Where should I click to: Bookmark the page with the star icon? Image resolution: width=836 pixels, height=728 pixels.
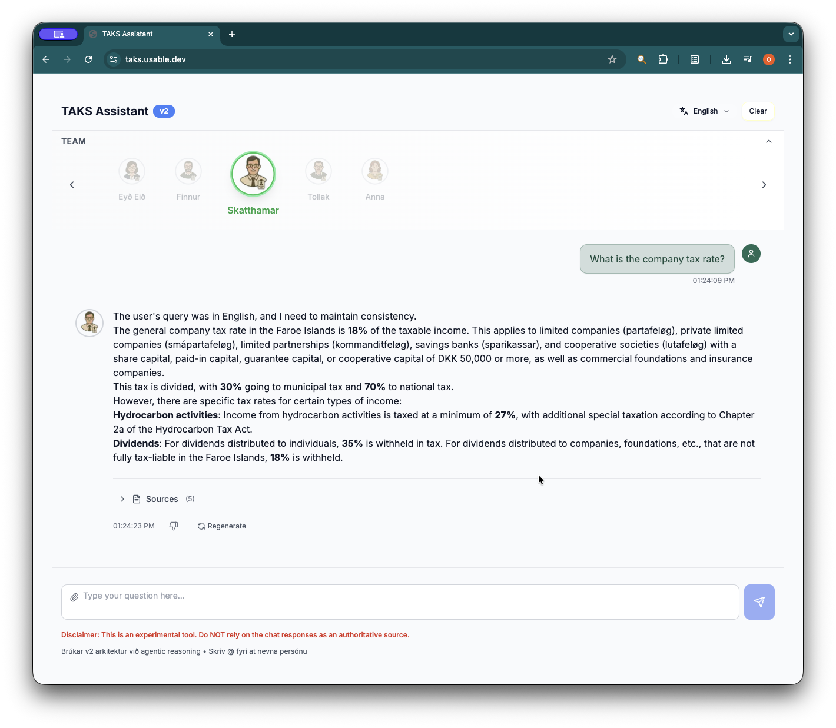coord(612,59)
